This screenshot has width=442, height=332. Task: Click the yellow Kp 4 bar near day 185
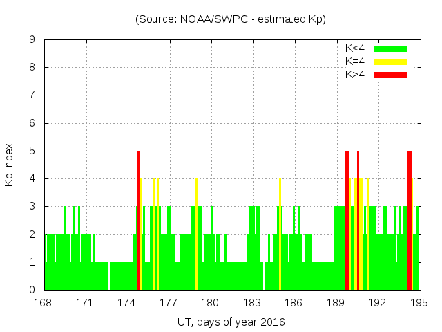280,234
